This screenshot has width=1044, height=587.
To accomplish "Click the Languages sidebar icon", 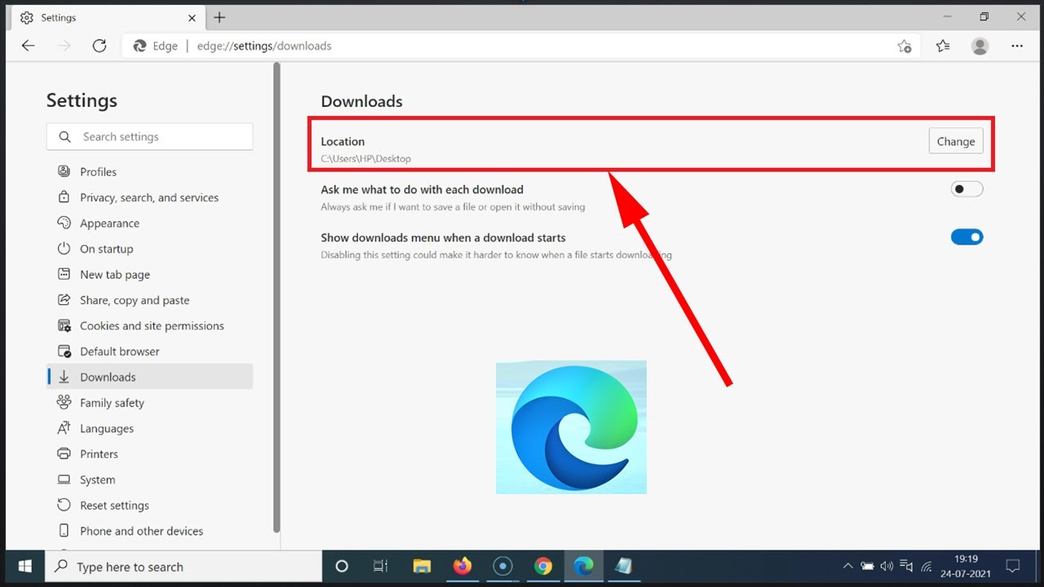I will [x=64, y=428].
